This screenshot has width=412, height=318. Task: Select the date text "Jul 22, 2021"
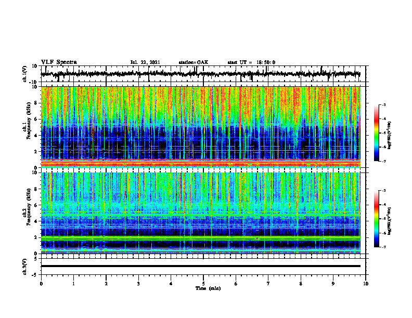145,62
